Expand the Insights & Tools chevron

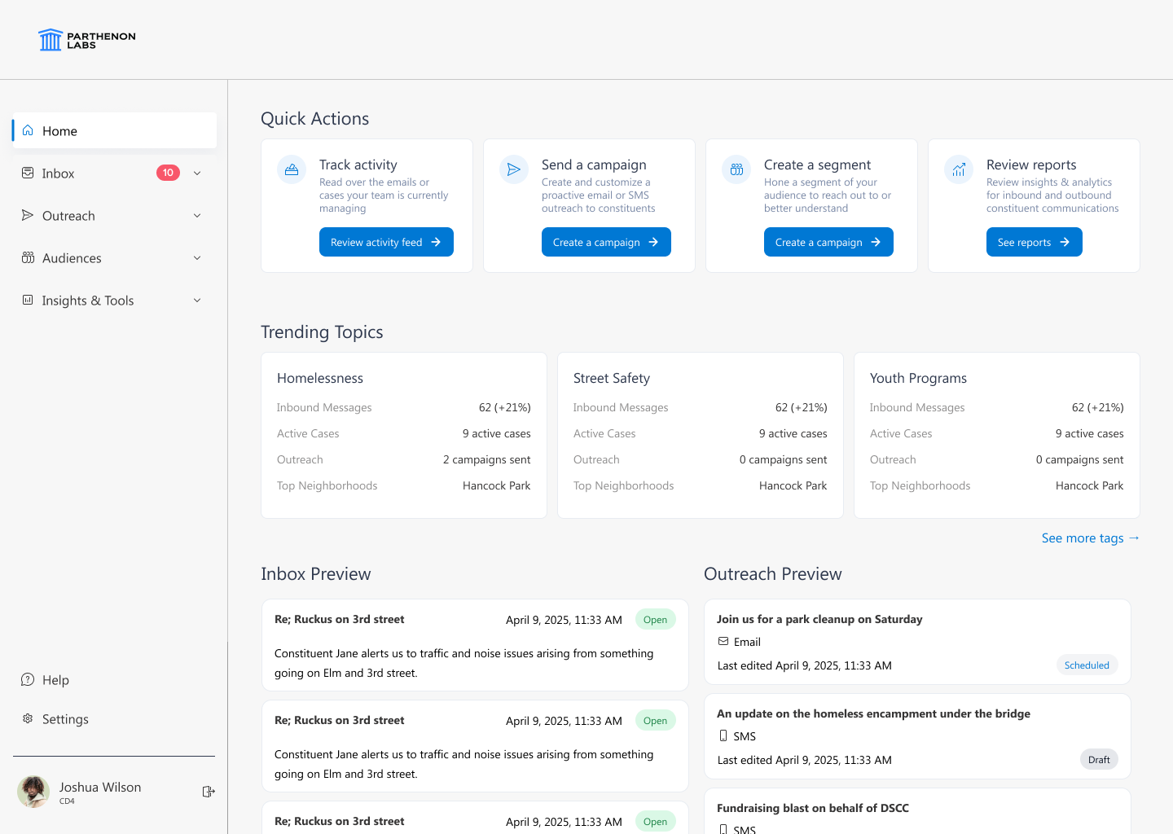pyautogui.click(x=197, y=300)
